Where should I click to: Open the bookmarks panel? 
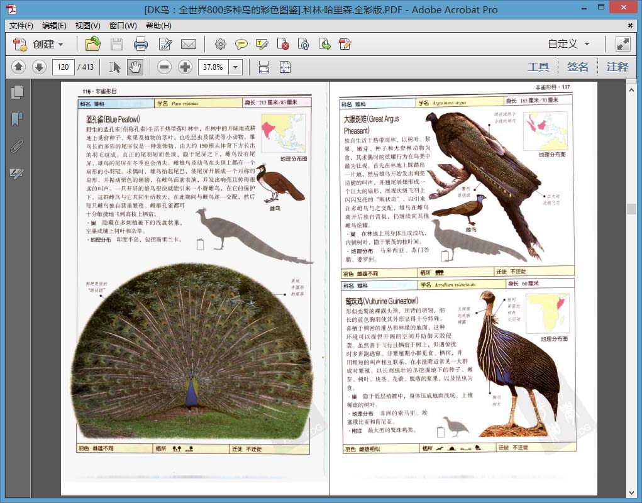point(17,119)
